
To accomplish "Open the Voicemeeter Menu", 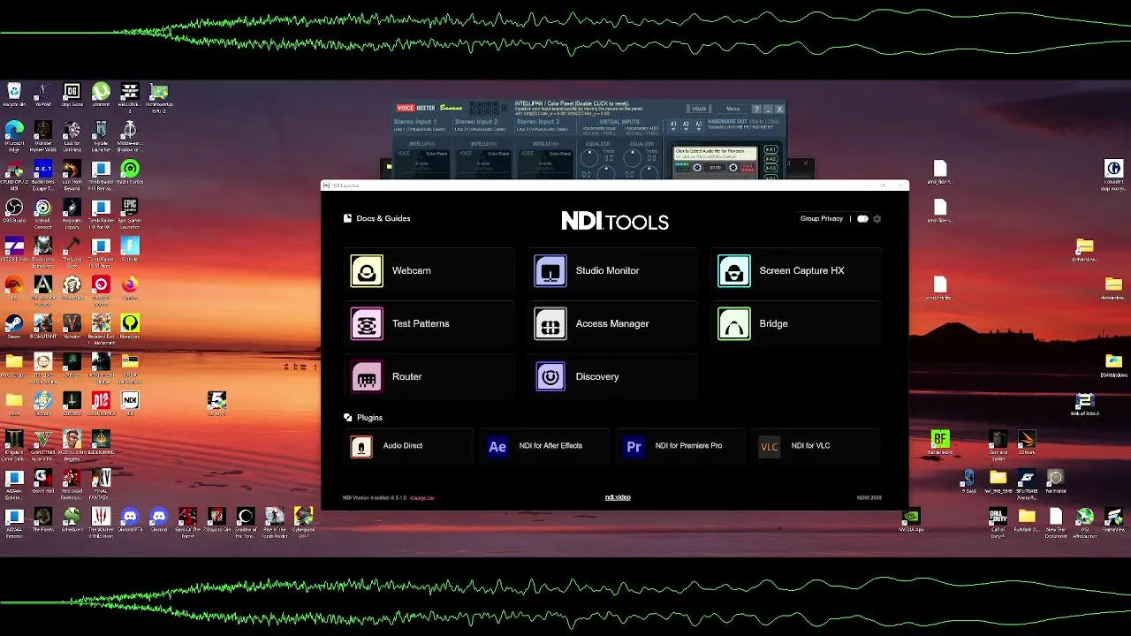I will click(x=732, y=109).
